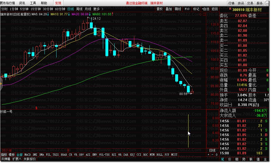Open the 扩展 expand arrow at bottom

17,159
